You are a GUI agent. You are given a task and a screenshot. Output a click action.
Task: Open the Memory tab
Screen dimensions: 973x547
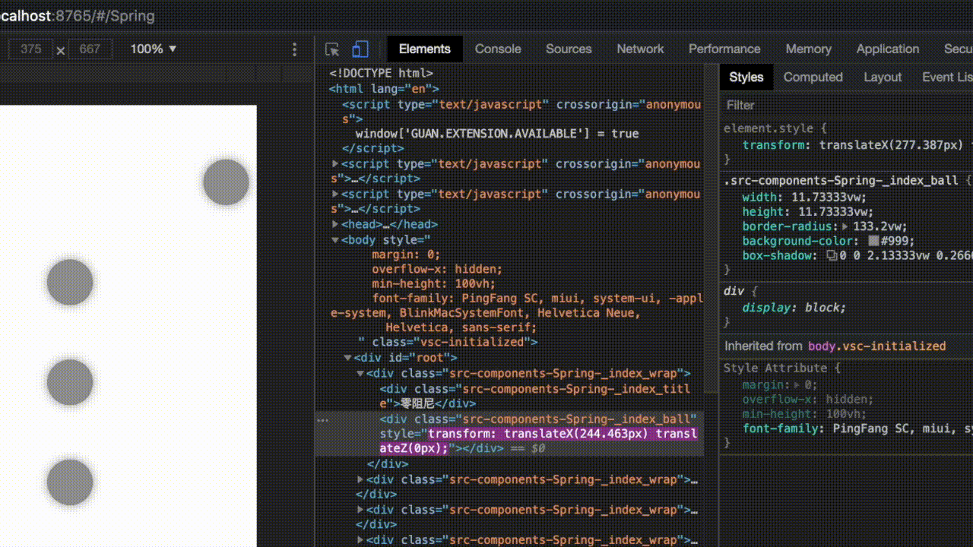coord(808,49)
